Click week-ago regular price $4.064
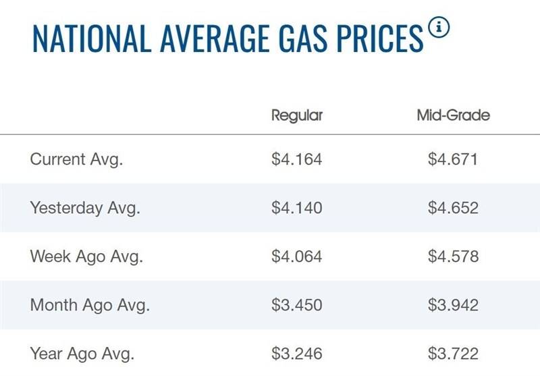This screenshot has width=540, height=376. [297, 257]
